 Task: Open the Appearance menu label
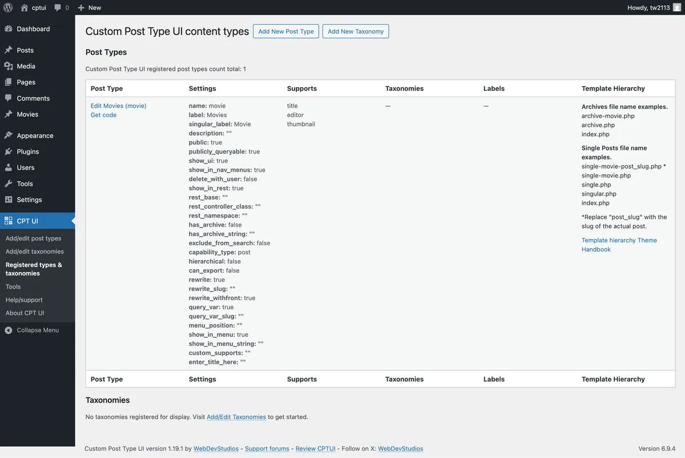35,136
